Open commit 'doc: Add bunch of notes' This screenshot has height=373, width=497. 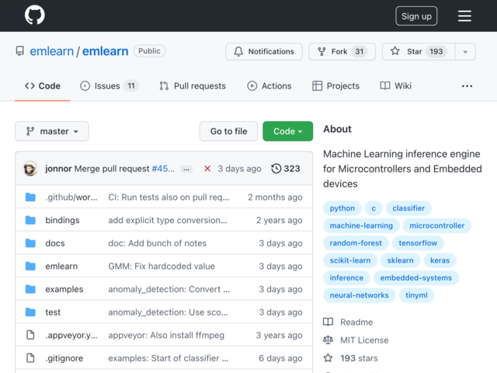pos(158,243)
